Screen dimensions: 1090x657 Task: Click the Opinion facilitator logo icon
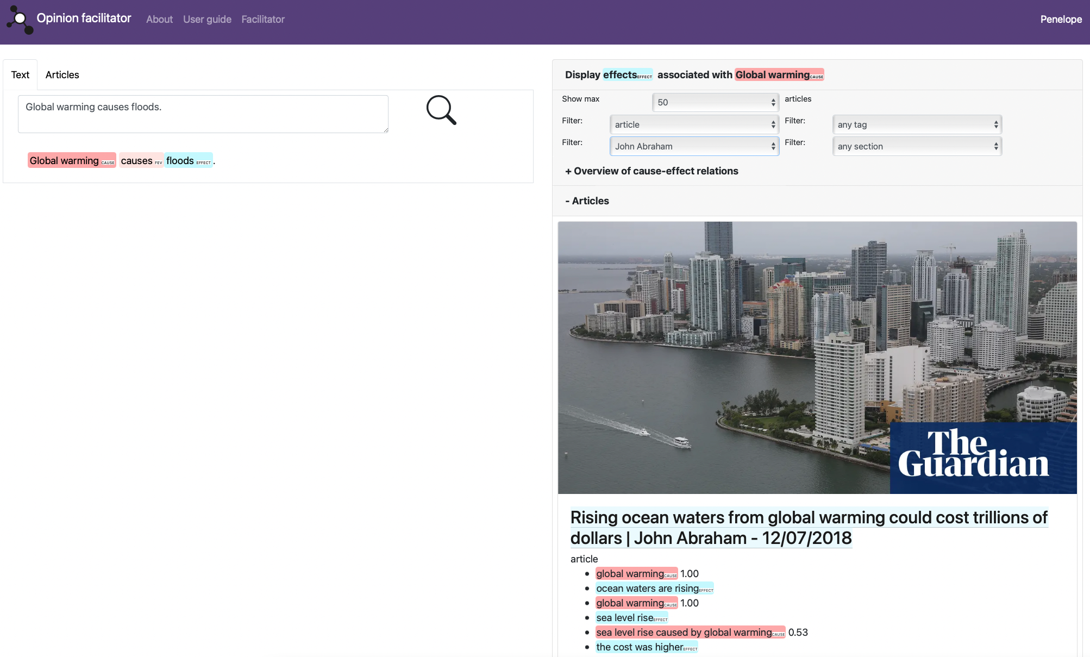tap(20, 20)
